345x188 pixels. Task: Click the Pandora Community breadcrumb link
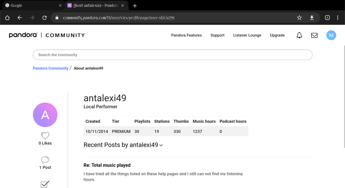point(50,68)
